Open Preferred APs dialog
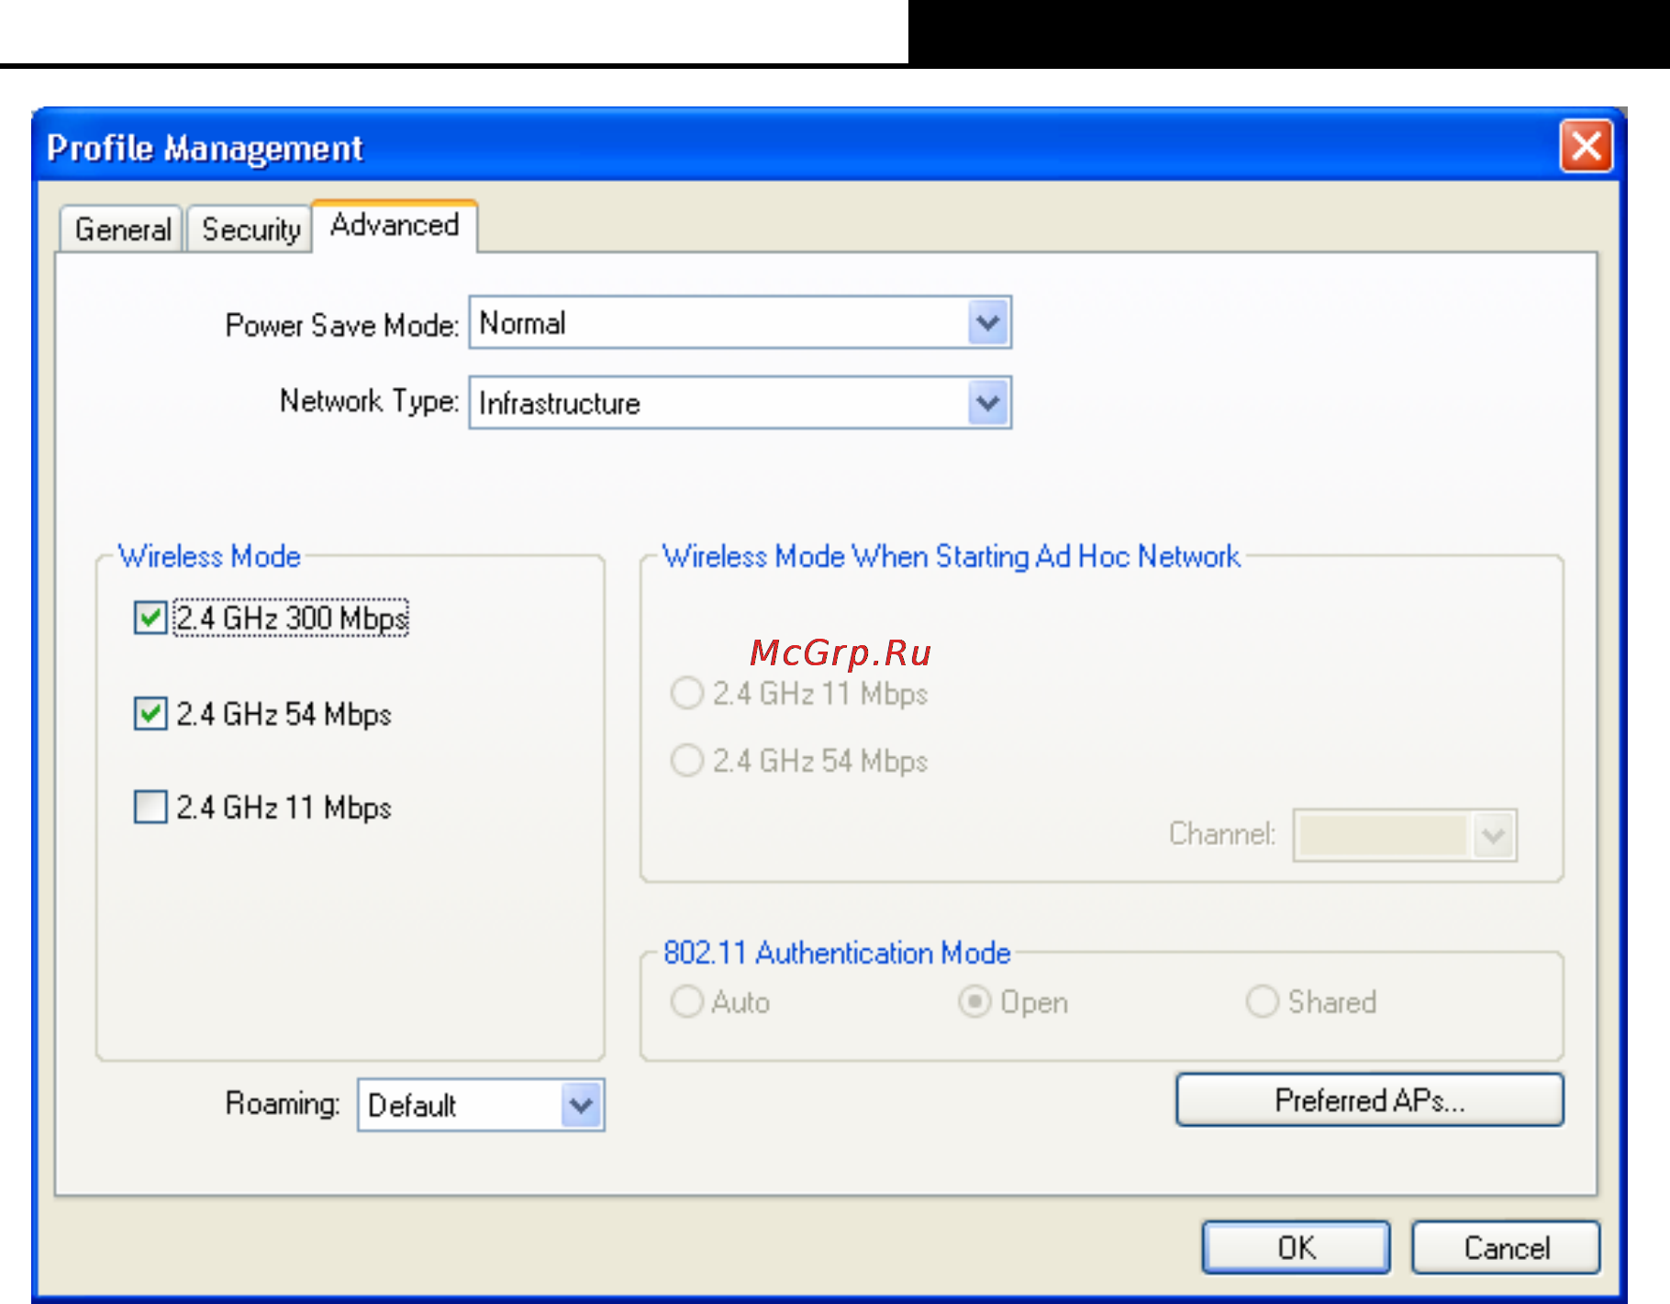1670x1304 pixels. click(x=1370, y=1099)
